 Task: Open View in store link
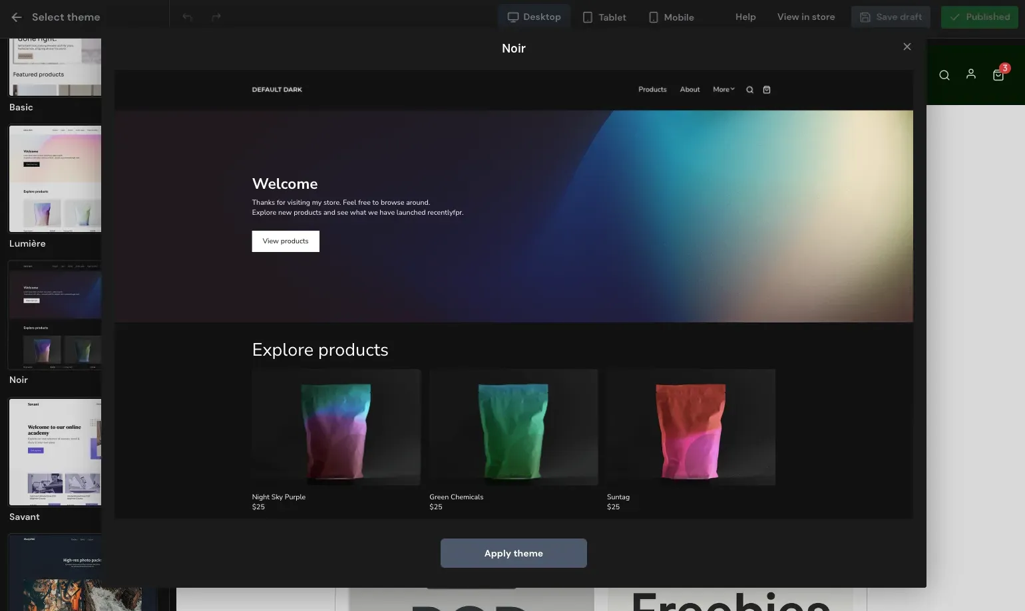point(806,17)
